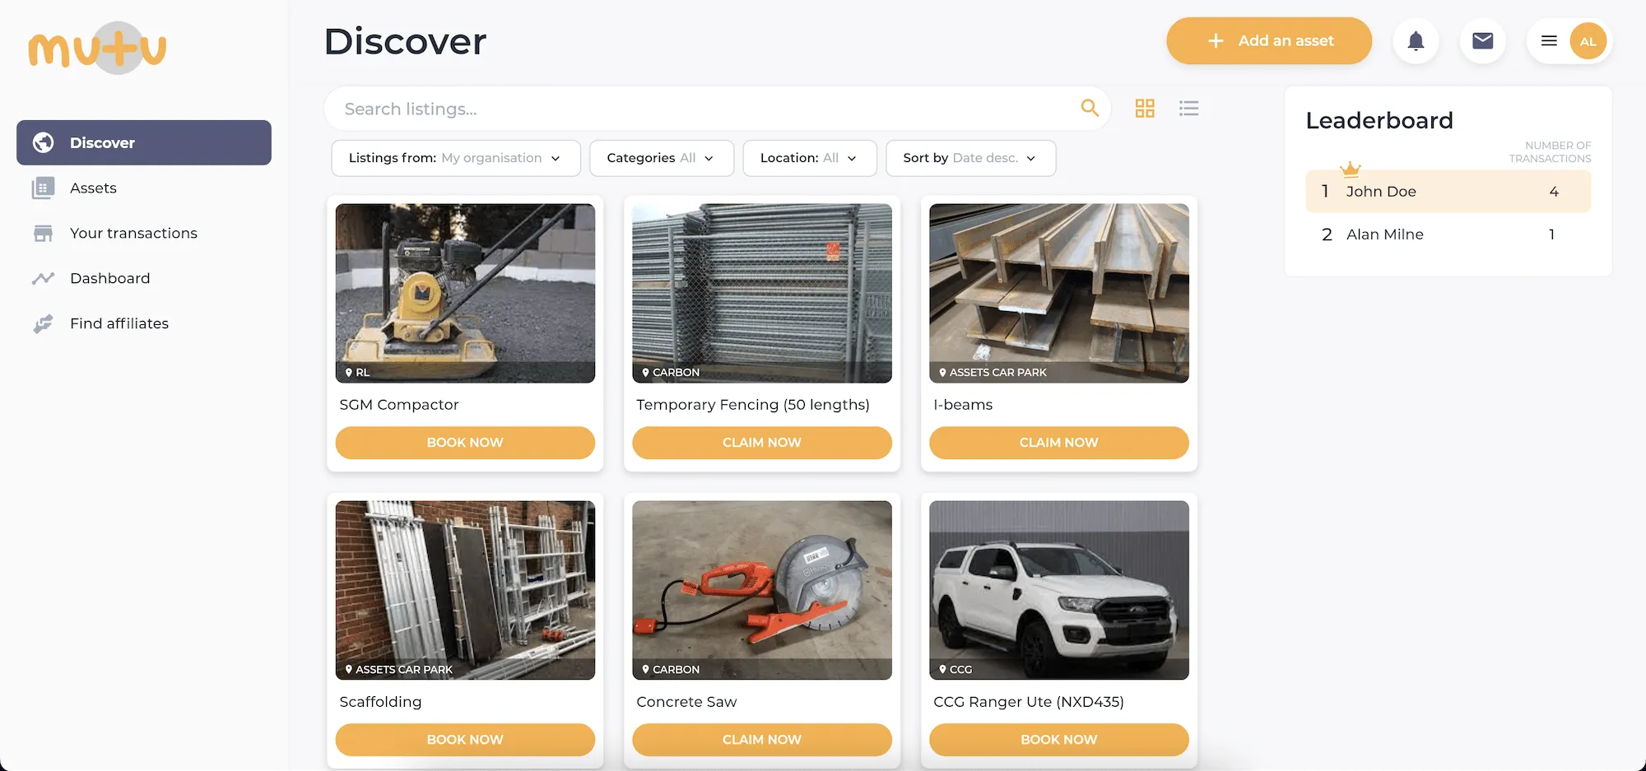Open the Concrete Saw photo
Image resolution: width=1646 pixels, height=771 pixels.
(x=762, y=590)
